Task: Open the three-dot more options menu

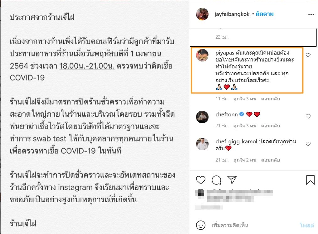Action: 311,14
